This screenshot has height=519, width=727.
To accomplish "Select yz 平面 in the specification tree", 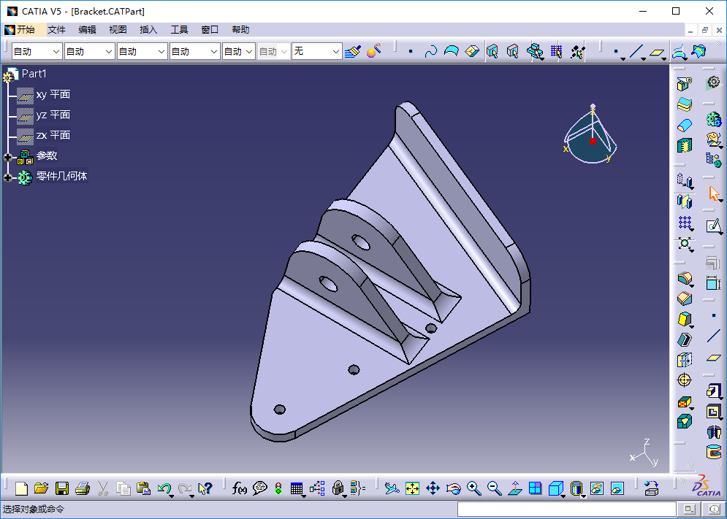I will [53, 115].
